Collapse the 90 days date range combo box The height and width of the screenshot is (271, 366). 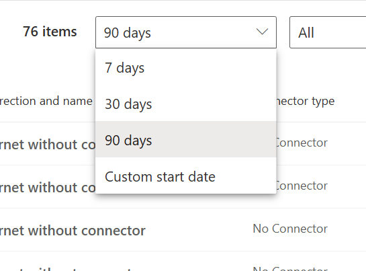(186, 32)
